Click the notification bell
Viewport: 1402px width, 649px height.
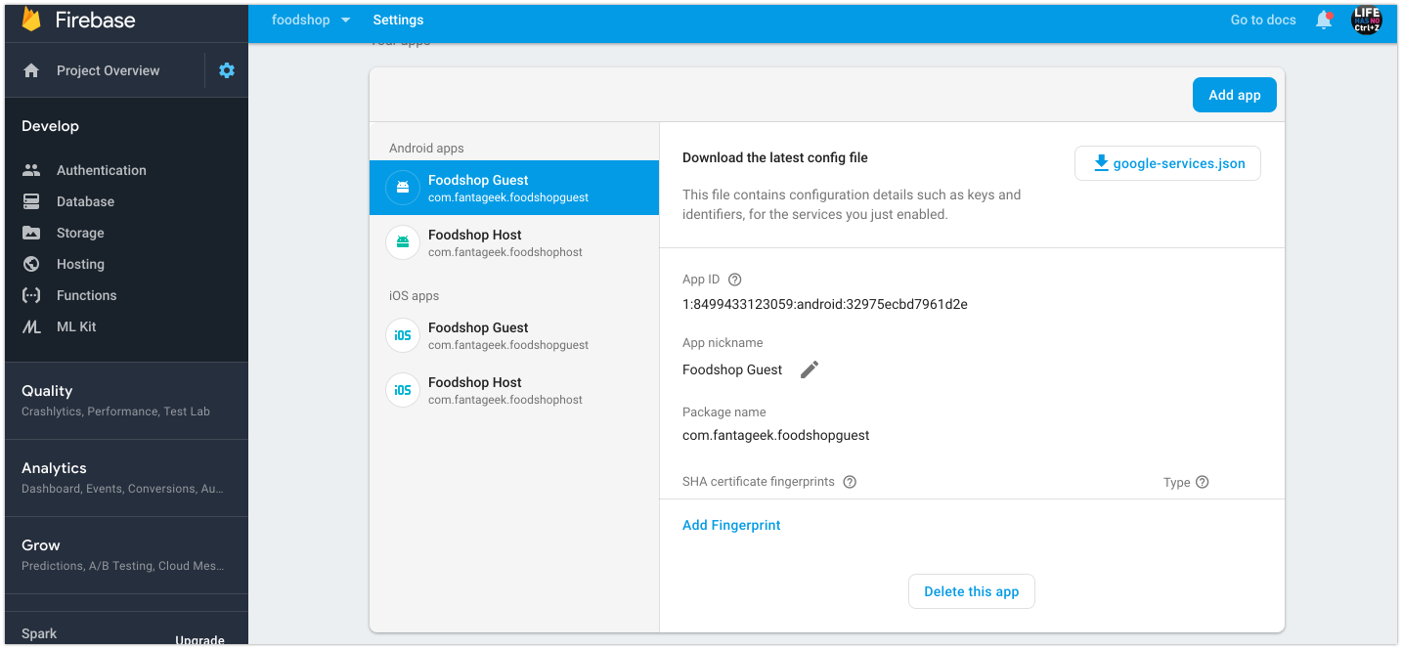pyautogui.click(x=1324, y=19)
